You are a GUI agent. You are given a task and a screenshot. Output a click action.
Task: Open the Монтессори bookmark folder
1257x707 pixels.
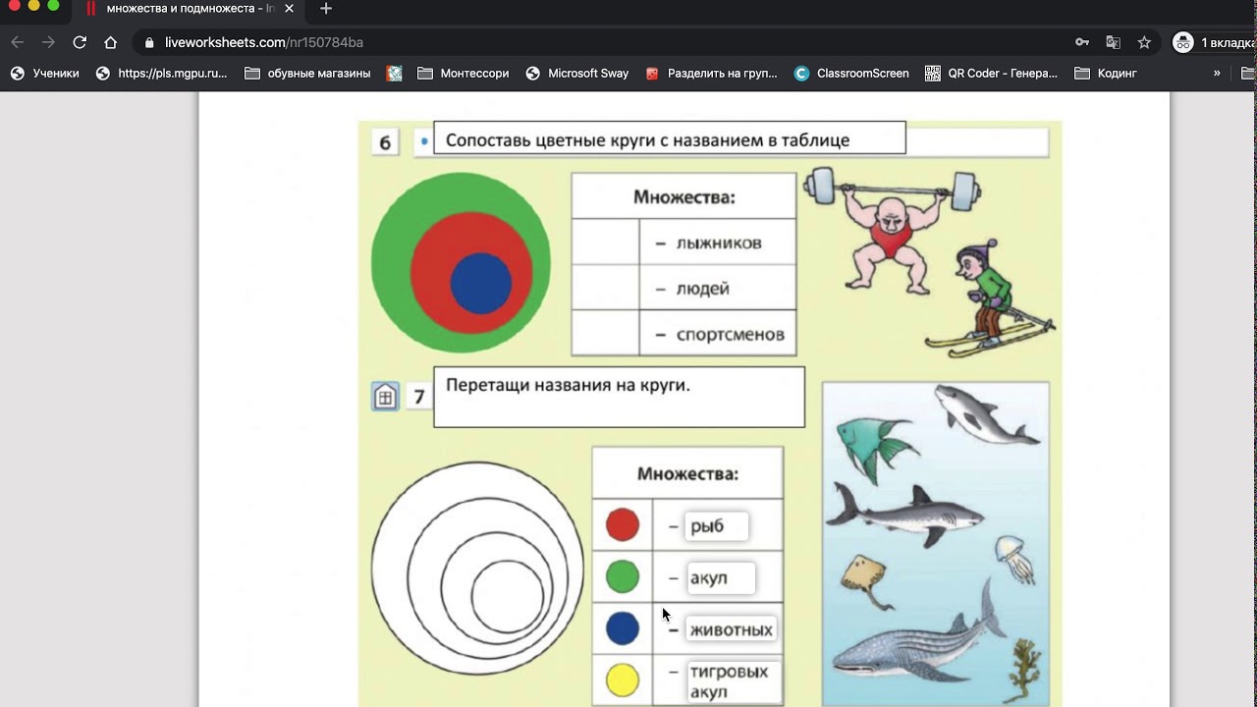click(x=464, y=73)
